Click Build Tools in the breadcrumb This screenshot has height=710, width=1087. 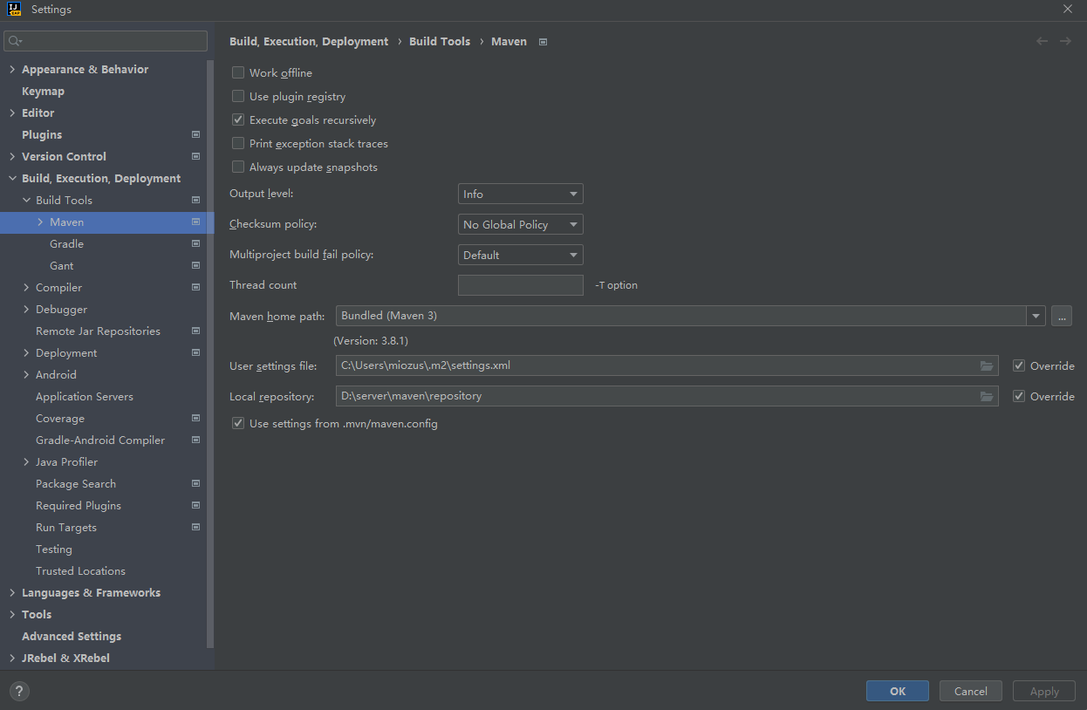[440, 41]
